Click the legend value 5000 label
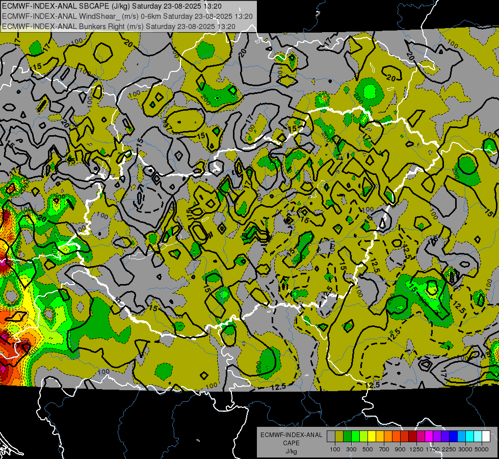 482,449
